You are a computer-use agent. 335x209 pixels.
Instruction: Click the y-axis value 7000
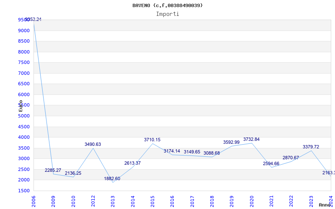click(x=24, y=74)
